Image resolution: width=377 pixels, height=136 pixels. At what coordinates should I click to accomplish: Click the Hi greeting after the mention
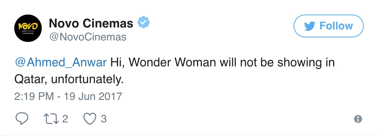click(x=117, y=63)
